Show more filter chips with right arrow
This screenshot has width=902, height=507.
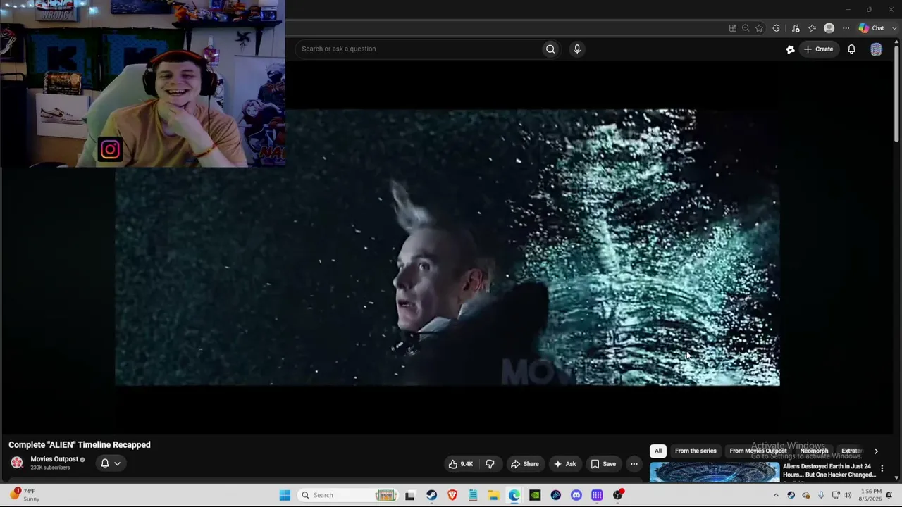pos(876,451)
